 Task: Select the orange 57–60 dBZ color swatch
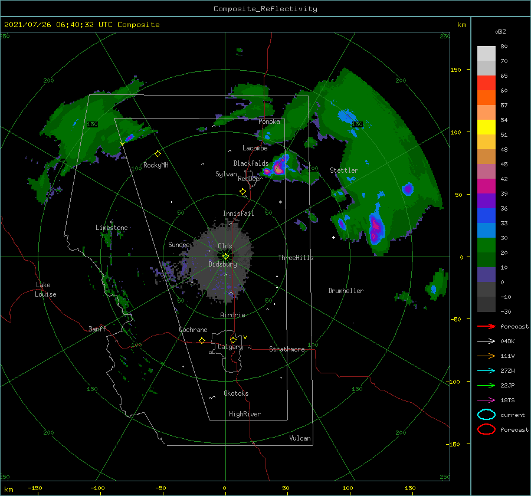(486, 98)
